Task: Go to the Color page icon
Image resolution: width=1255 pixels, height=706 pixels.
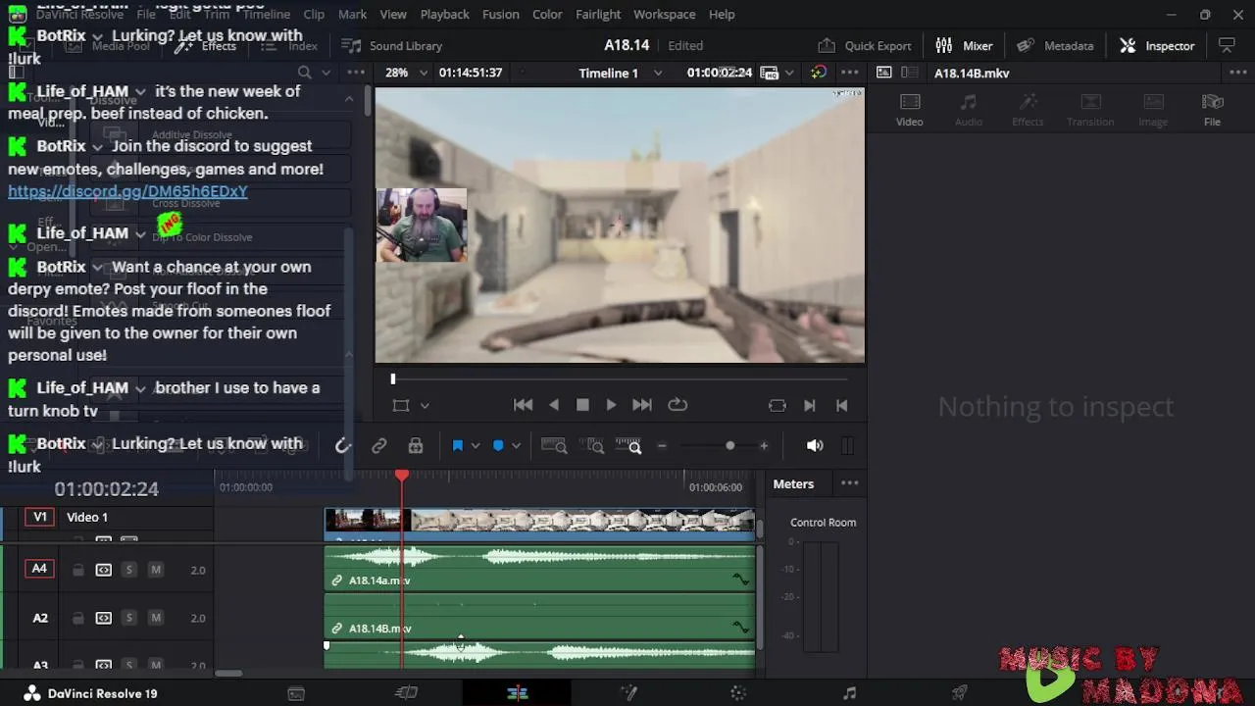Action: coord(738,693)
